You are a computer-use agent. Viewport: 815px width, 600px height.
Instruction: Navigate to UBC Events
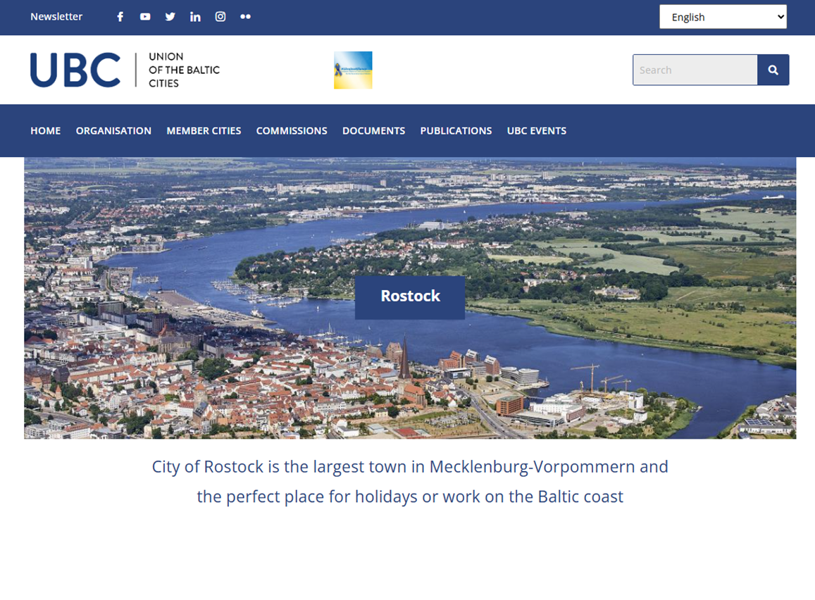point(536,131)
